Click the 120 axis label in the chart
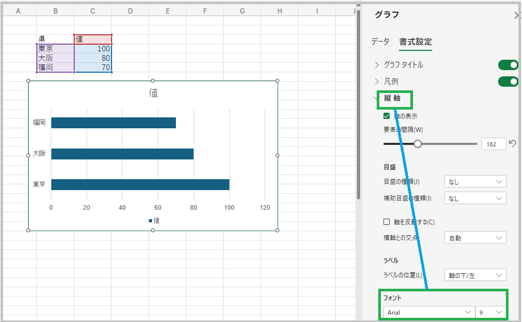This screenshot has height=322, width=522. coord(265,208)
